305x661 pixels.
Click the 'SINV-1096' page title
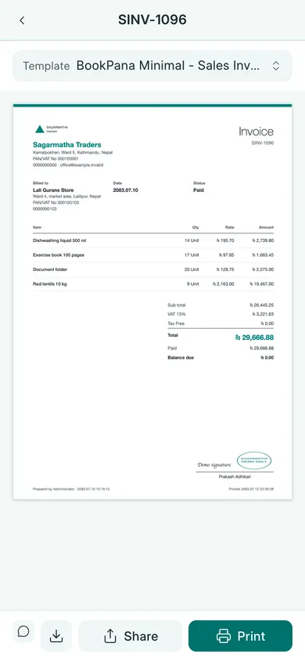tap(152, 20)
